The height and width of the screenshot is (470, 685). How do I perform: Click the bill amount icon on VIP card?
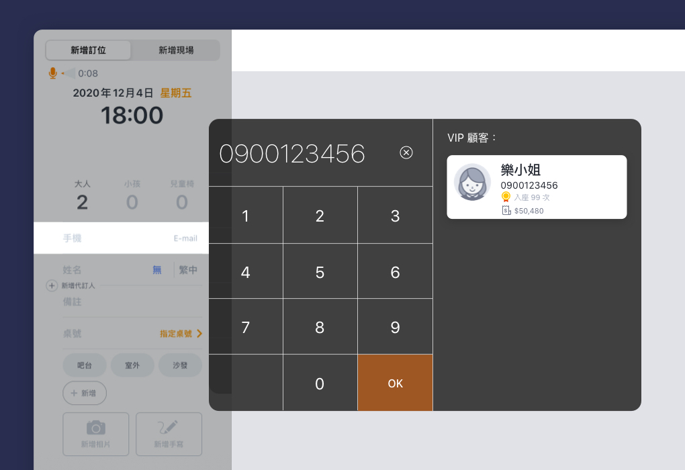click(x=506, y=211)
